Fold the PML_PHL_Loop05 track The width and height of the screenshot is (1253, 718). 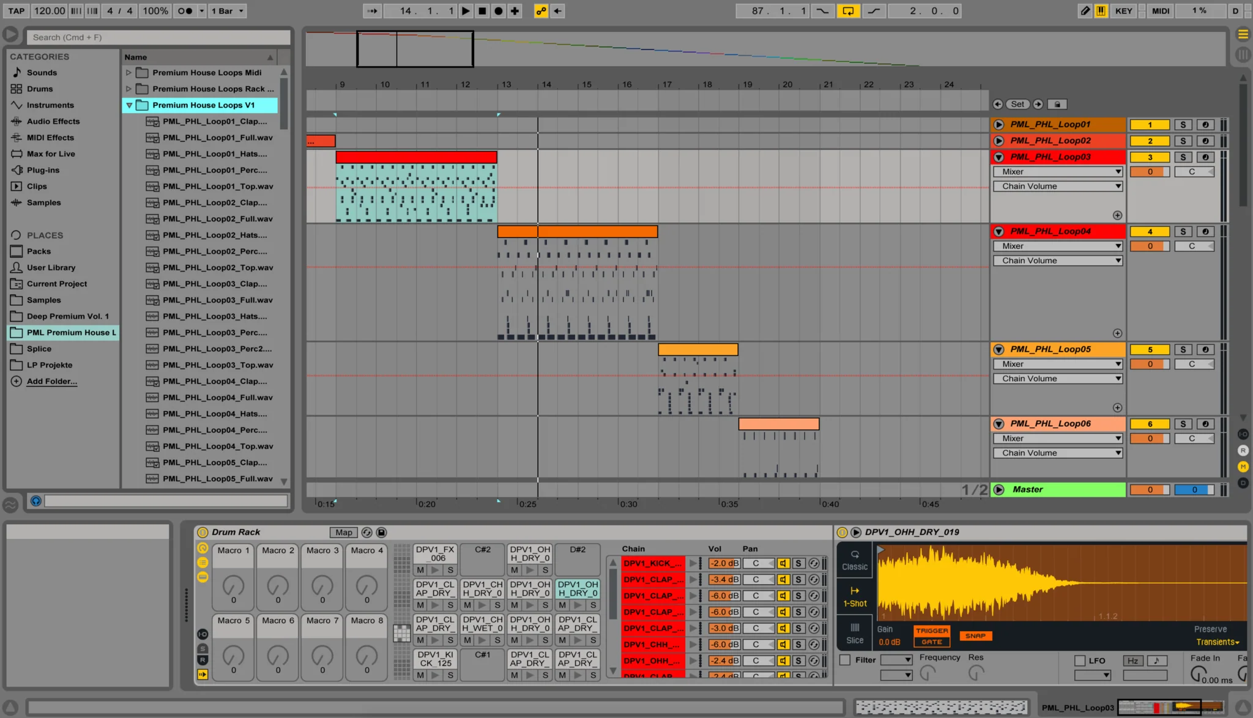click(998, 349)
